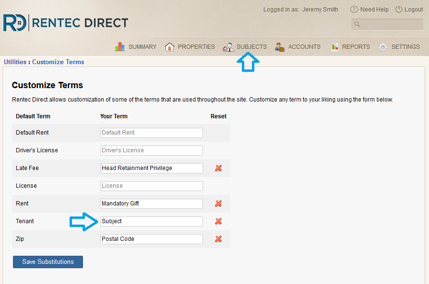Click the Driver's License term field
The height and width of the screenshot is (284, 429).
point(152,150)
